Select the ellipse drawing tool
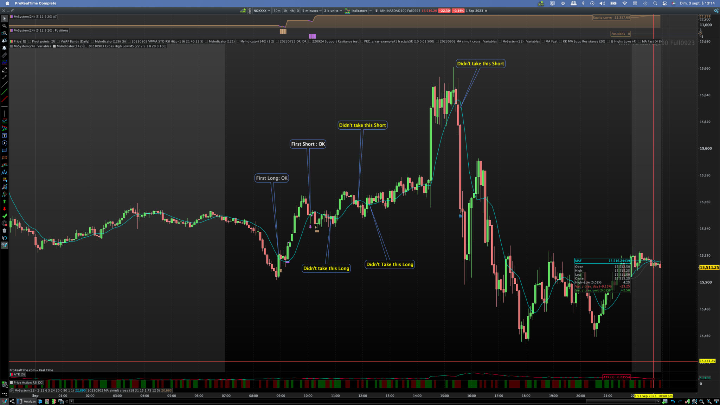The height and width of the screenshot is (405, 720). 4,158
